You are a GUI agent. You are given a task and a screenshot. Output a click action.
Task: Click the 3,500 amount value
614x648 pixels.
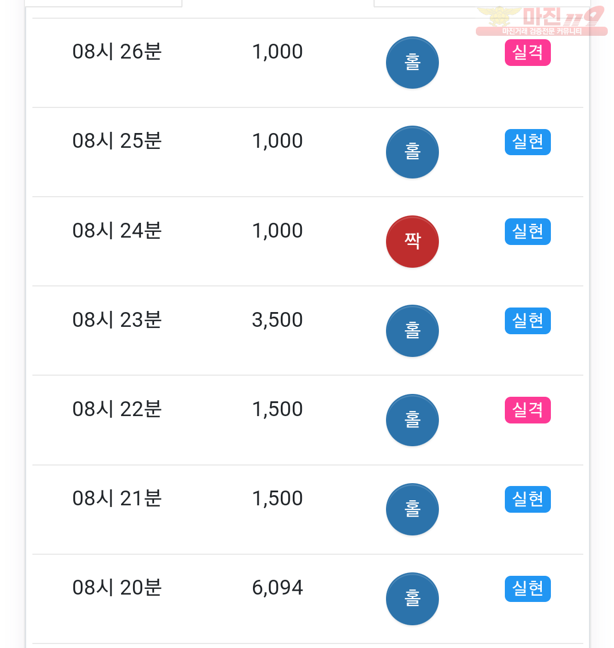(x=277, y=319)
